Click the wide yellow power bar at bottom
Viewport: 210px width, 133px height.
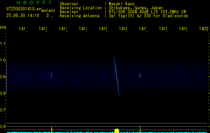[x=117, y=131]
